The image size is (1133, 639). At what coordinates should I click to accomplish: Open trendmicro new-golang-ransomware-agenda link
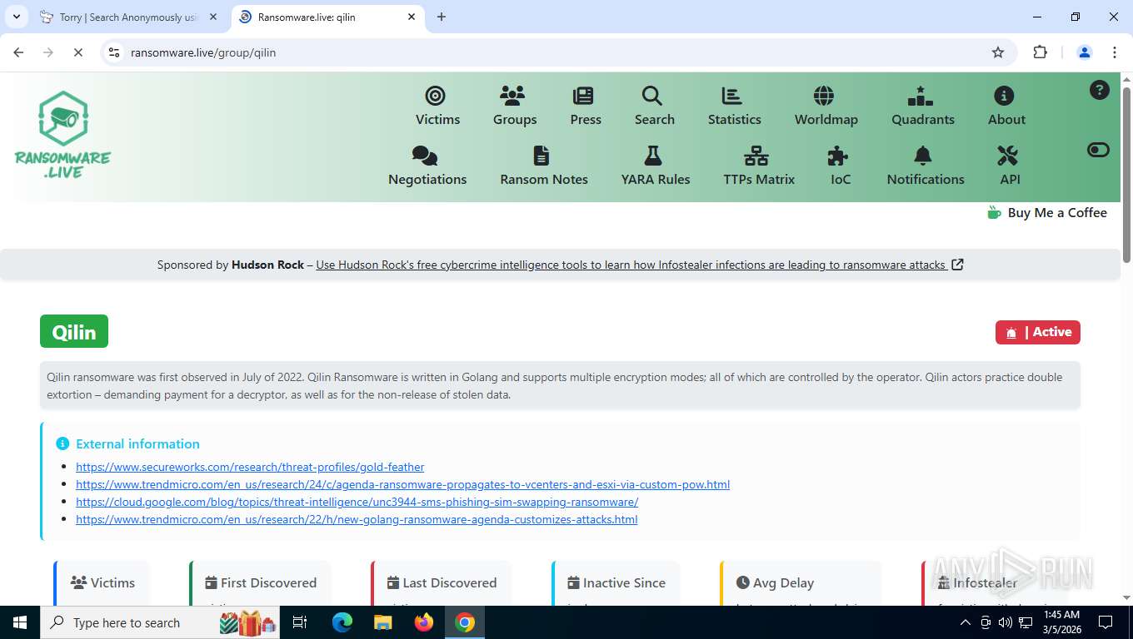(x=357, y=519)
